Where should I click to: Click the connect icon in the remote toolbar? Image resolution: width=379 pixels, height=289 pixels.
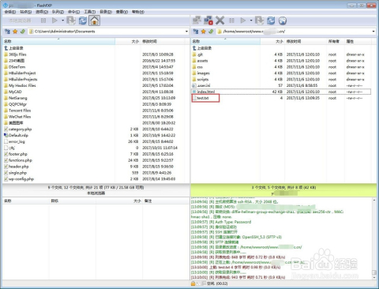(x=197, y=21)
